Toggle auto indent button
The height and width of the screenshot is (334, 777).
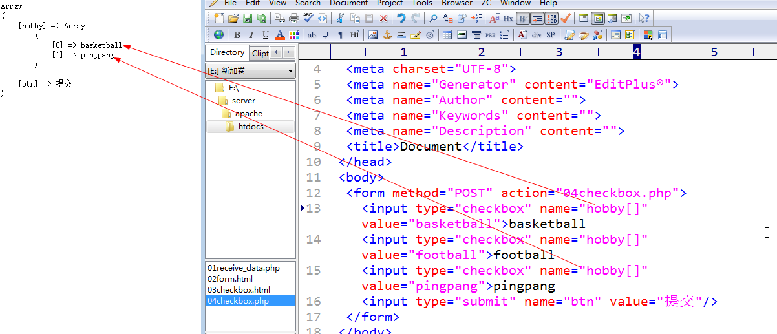coord(537,18)
